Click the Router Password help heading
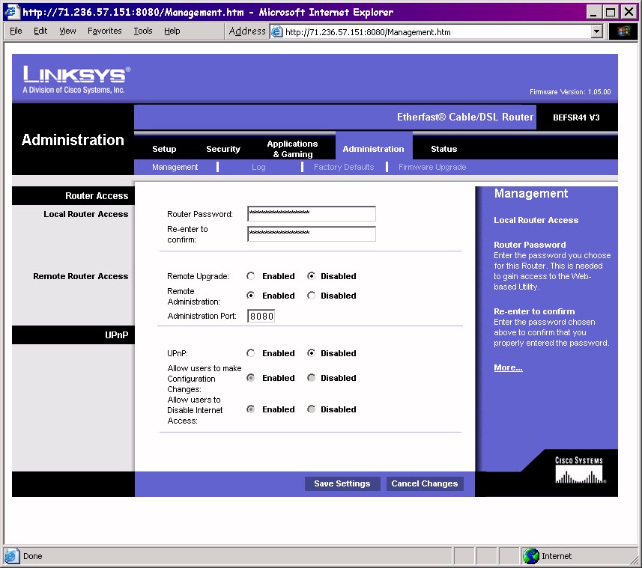This screenshot has width=642, height=568. pos(530,245)
